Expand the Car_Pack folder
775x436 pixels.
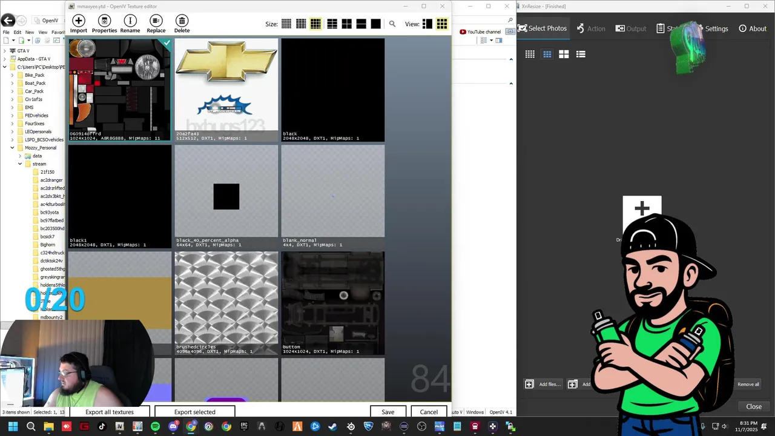pyautogui.click(x=12, y=91)
